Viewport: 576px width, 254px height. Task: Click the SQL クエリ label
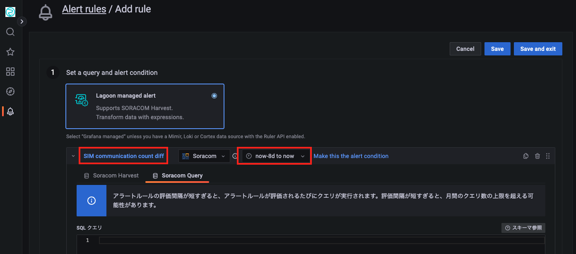pyautogui.click(x=89, y=228)
